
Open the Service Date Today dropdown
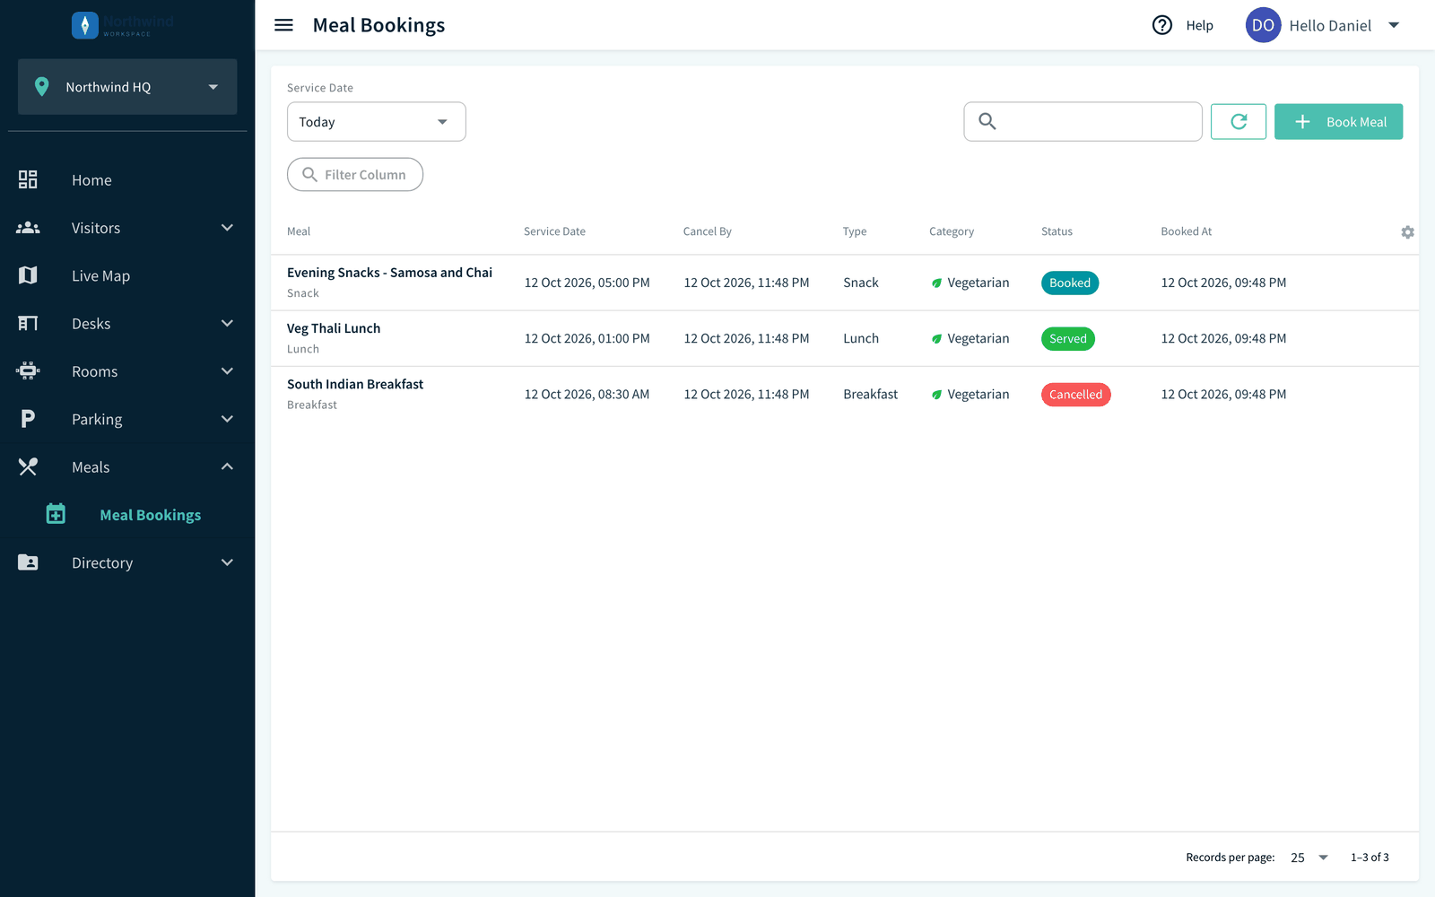point(377,122)
